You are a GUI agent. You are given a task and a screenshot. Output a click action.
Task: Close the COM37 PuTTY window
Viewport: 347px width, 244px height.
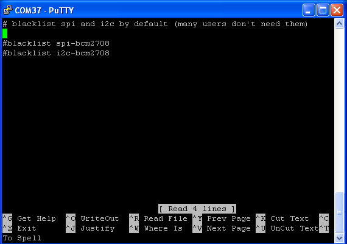click(337, 10)
